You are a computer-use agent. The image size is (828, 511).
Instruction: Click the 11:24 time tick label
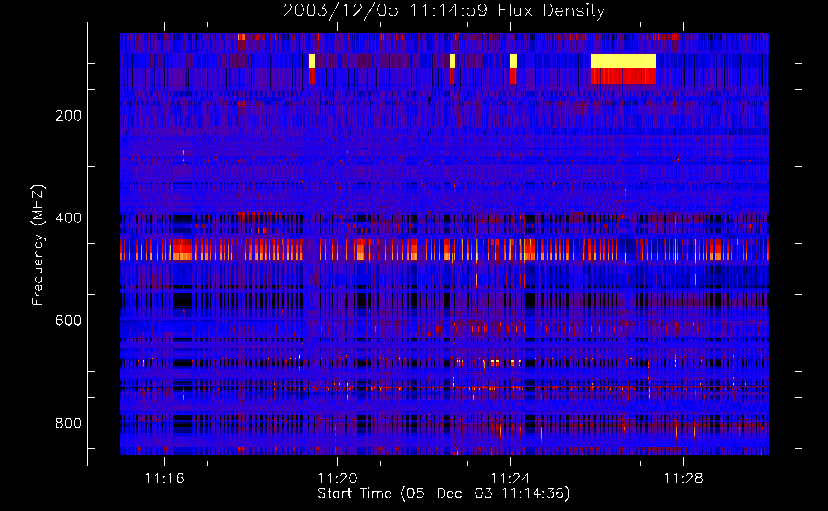[x=510, y=479]
